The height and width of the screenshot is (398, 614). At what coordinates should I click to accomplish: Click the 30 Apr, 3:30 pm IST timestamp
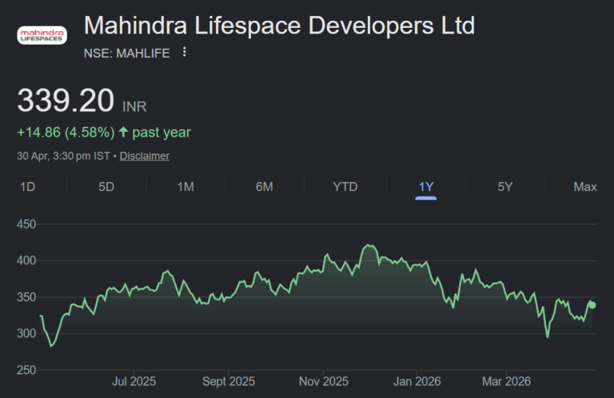[x=63, y=156]
